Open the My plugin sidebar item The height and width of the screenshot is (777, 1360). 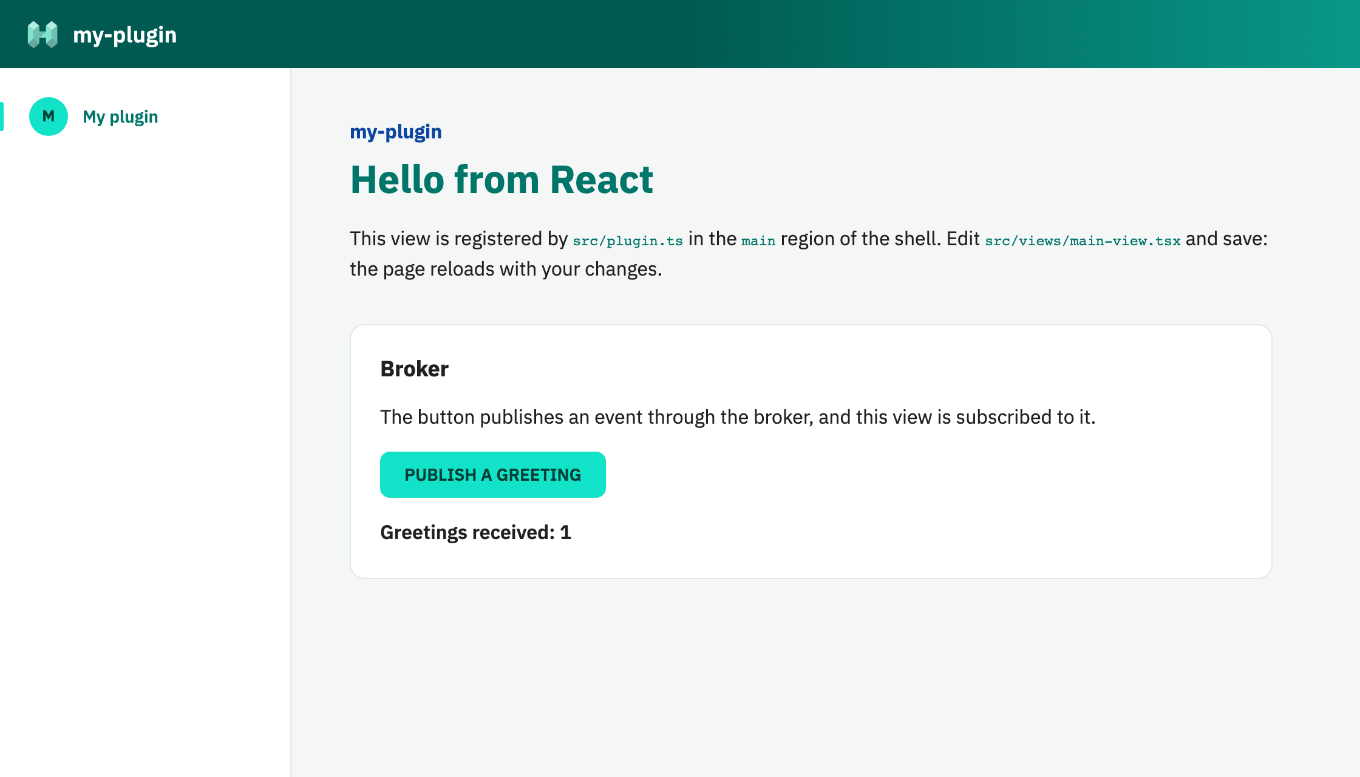[x=145, y=117]
